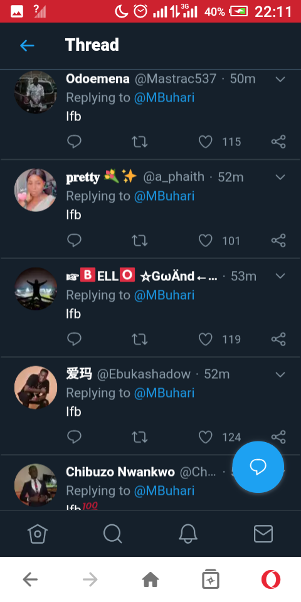The width and height of the screenshot is (301, 602).
Task: Retweet the a_phaith reply
Action: click(x=139, y=241)
